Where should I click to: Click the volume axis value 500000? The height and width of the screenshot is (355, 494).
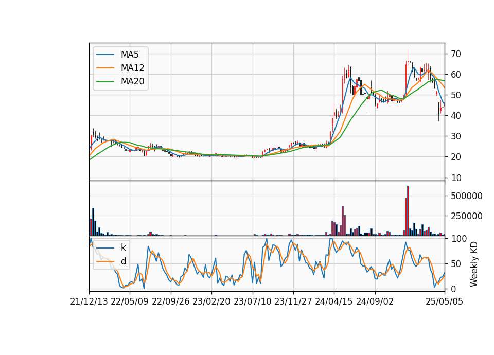467,196
